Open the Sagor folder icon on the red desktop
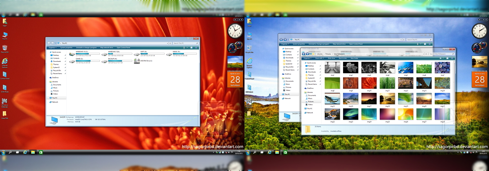The height and width of the screenshot is (171, 489). 4,22
